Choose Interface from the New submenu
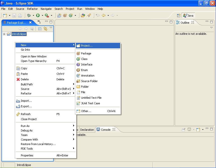The width and height of the screenshot is (216, 168). [98, 64]
